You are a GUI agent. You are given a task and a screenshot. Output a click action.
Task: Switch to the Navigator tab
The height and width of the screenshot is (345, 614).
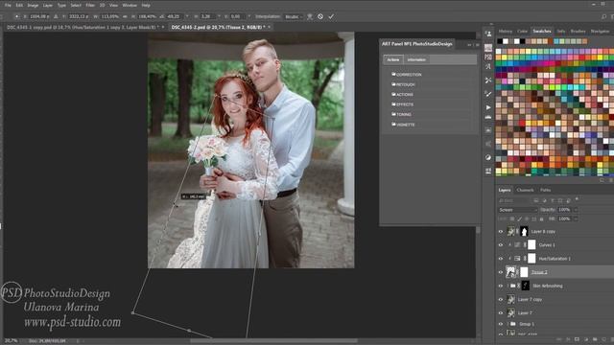[600, 32]
